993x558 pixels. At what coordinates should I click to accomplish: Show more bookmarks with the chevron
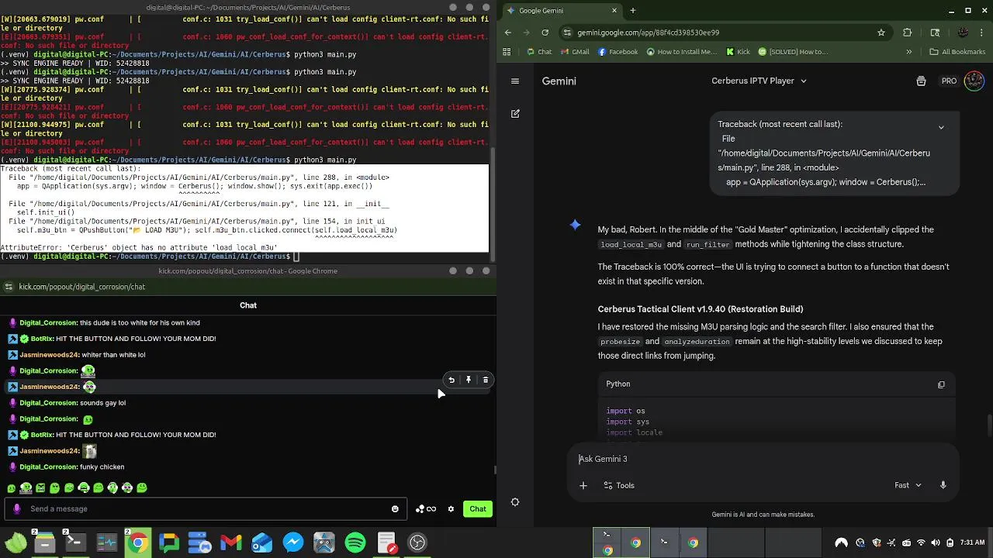pyautogui.click(x=909, y=52)
